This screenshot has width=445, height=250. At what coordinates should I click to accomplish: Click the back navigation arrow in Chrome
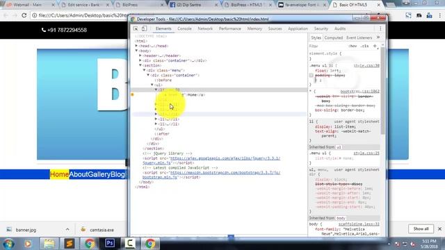tap(6, 15)
